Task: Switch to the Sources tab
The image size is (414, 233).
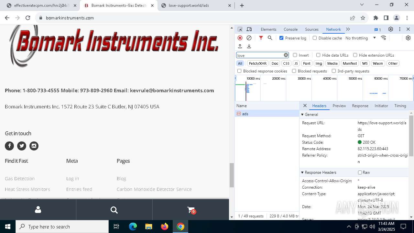Action: click(x=312, y=29)
